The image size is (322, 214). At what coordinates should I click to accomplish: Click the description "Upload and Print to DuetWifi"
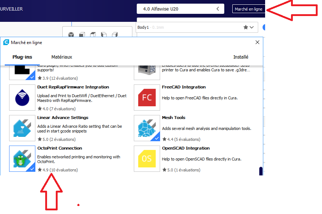click(x=82, y=98)
